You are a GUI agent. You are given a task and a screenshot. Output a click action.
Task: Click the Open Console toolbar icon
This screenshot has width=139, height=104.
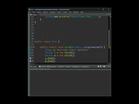click(x=104, y=66)
